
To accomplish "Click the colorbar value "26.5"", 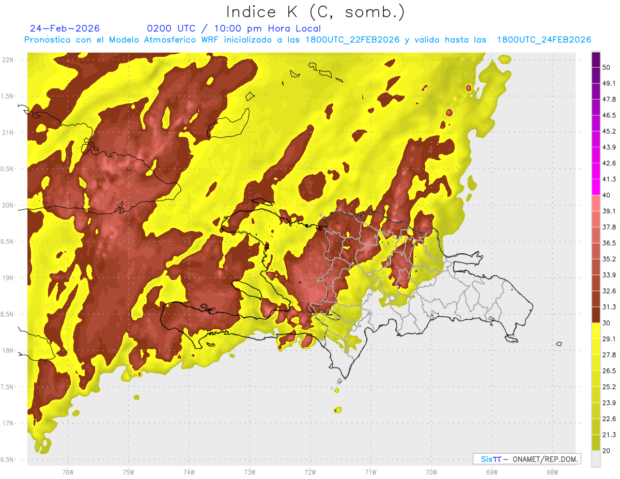I will click(x=609, y=370).
